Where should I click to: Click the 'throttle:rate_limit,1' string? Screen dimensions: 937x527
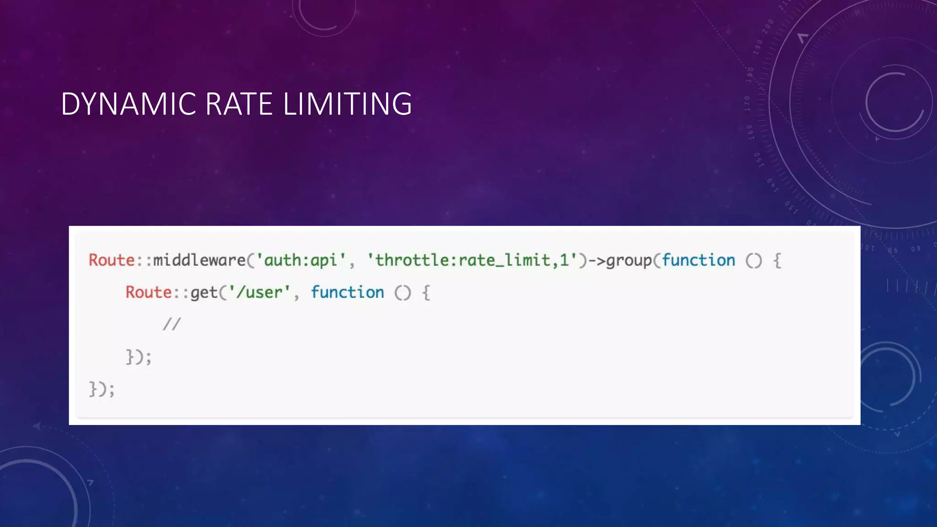[x=472, y=260]
